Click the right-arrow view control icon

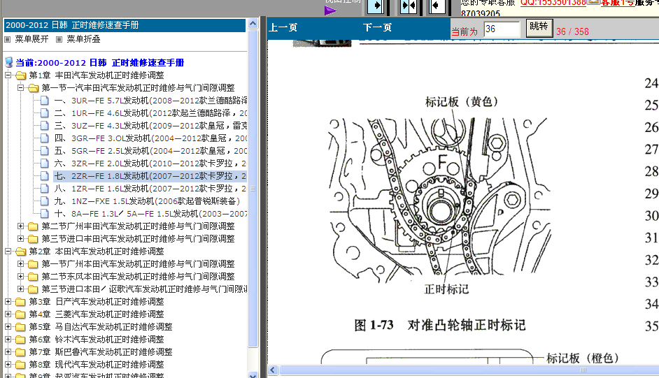(x=376, y=6)
